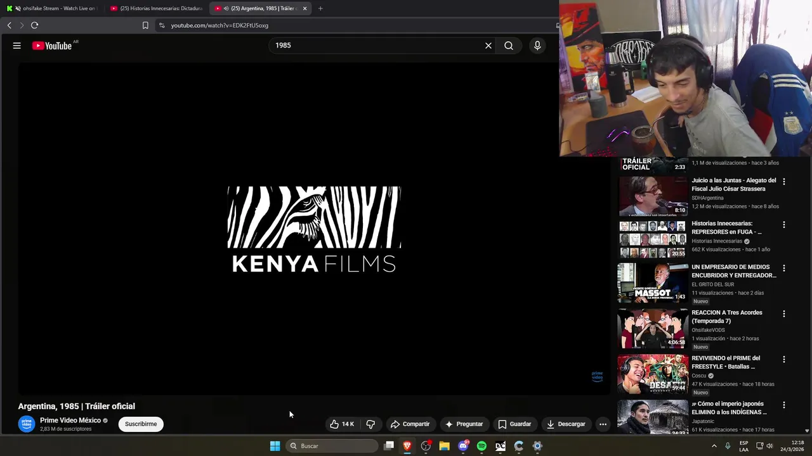Click the Coscu channel name
Image resolution: width=812 pixels, height=456 pixels.
(699, 376)
